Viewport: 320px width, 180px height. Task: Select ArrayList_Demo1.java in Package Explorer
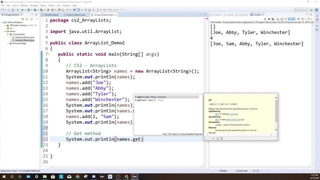[24, 37]
